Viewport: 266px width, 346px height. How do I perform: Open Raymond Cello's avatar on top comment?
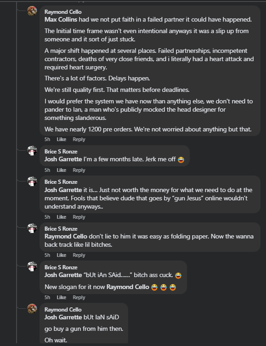tap(32, 11)
